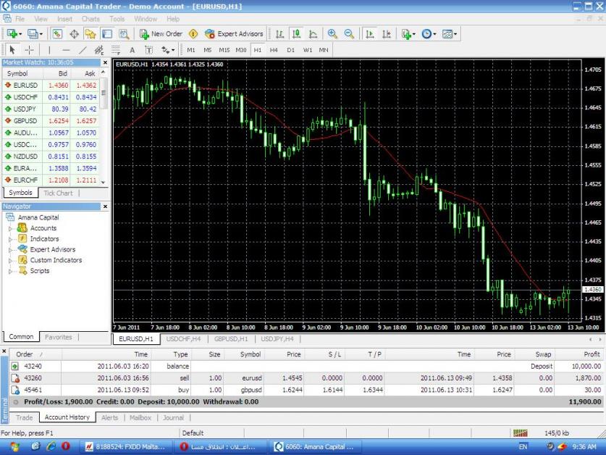Image resolution: width=606 pixels, height=455 pixels.
Task: Draw a vertical line tool
Action: 49,50
